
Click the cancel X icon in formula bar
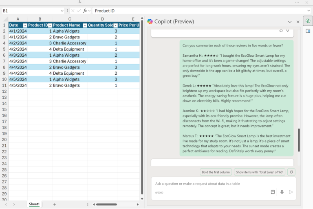[73, 11]
